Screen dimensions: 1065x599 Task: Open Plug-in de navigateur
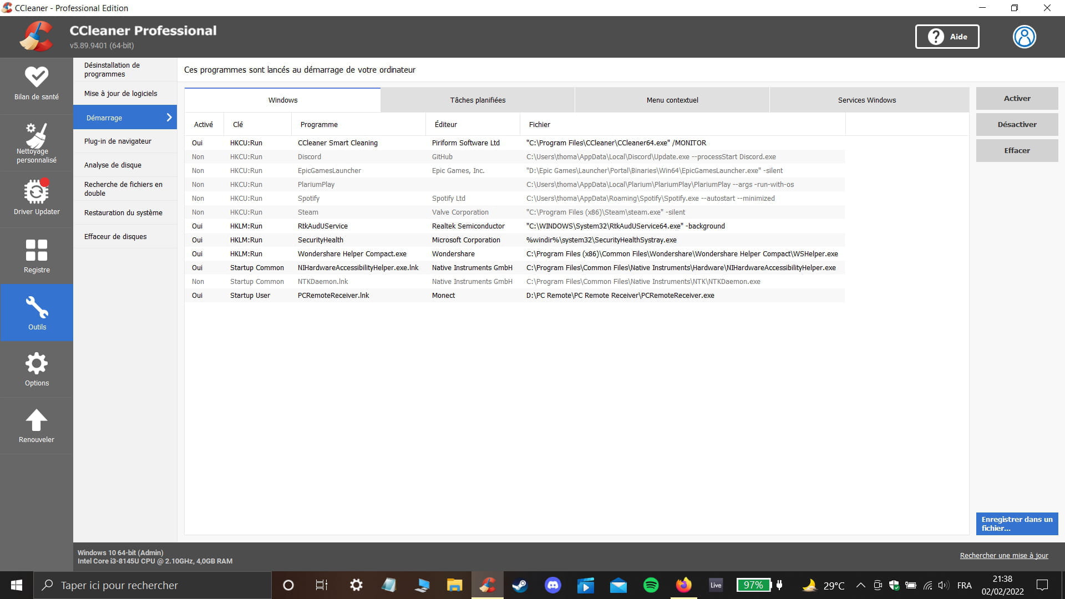pos(125,141)
